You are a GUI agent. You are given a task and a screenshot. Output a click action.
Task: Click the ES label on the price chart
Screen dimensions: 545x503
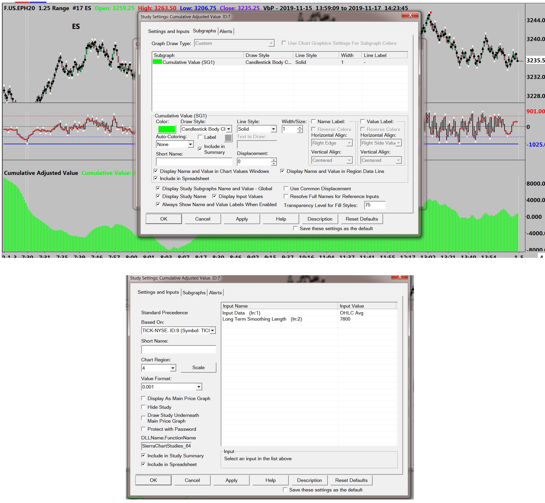(76, 27)
